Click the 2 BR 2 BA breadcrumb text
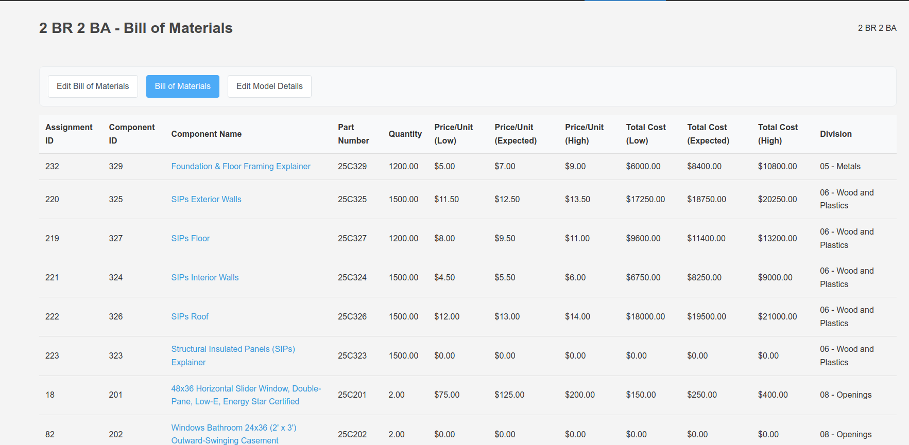This screenshot has width=909, height=445. 877,28
